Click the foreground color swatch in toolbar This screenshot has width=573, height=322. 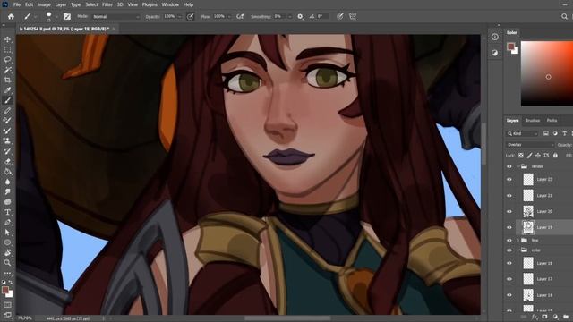tap(5, 290)
